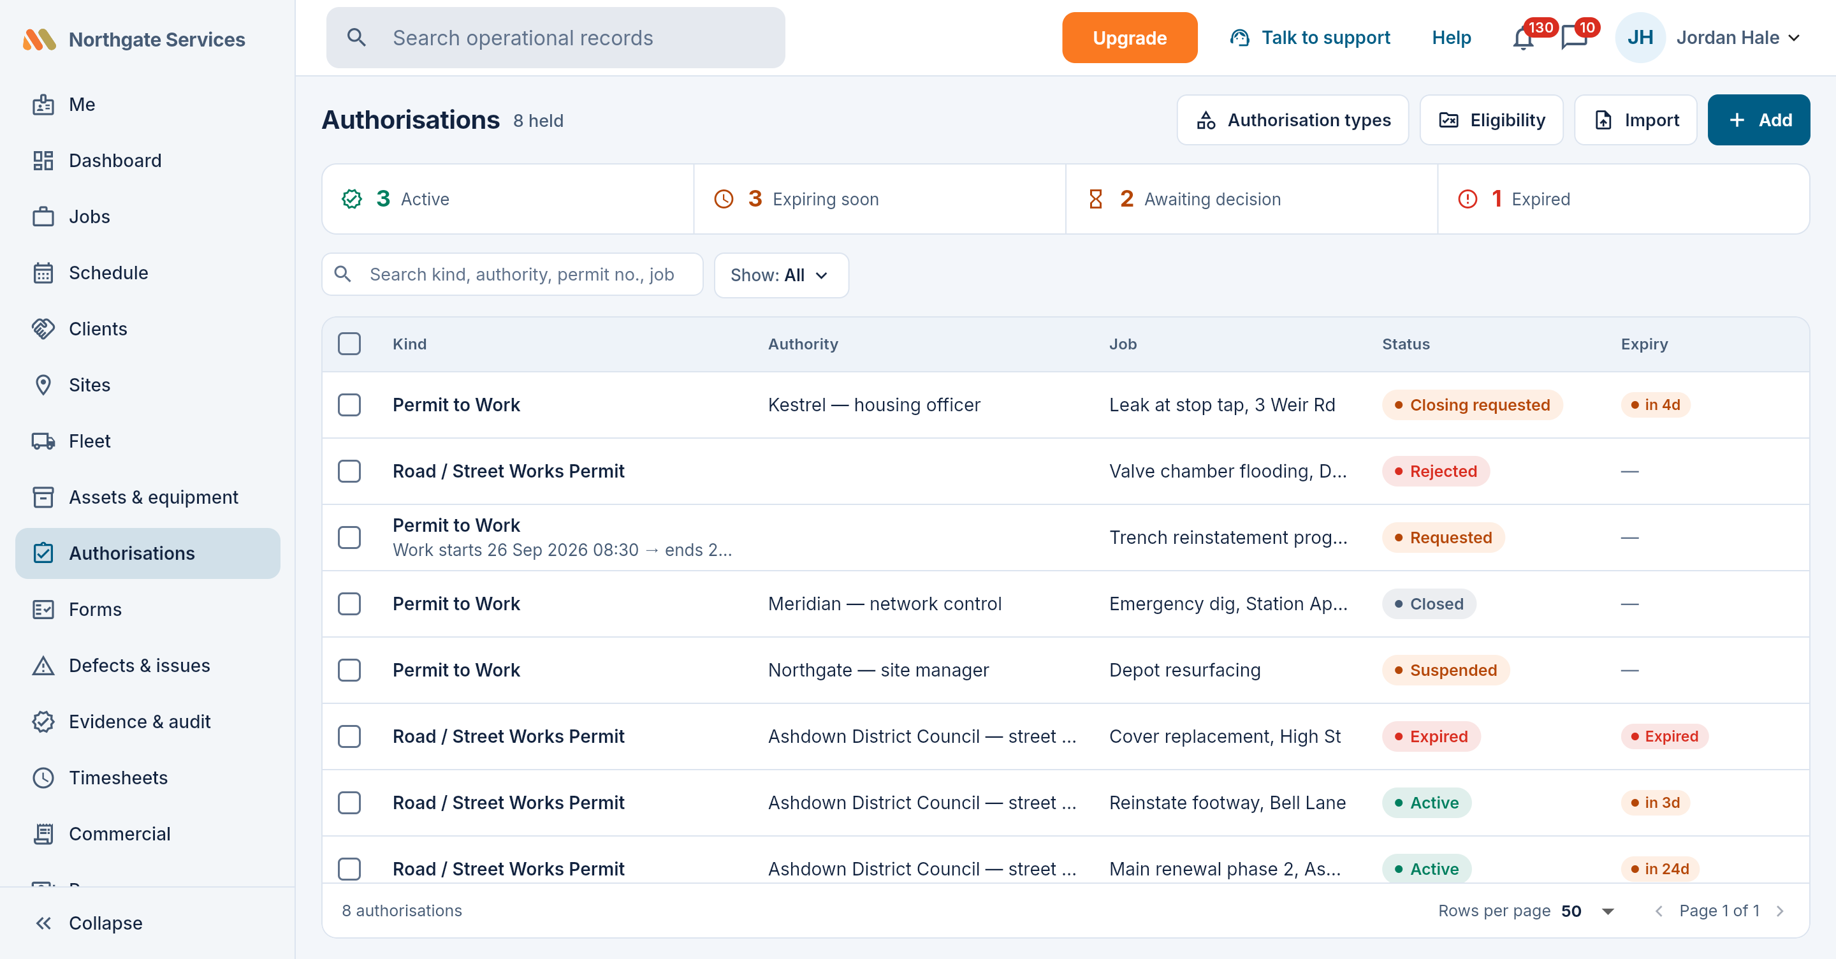1836x959 pixels.
Task: Click the search magnifier in the top bar
Action: [x=356, y=38]
